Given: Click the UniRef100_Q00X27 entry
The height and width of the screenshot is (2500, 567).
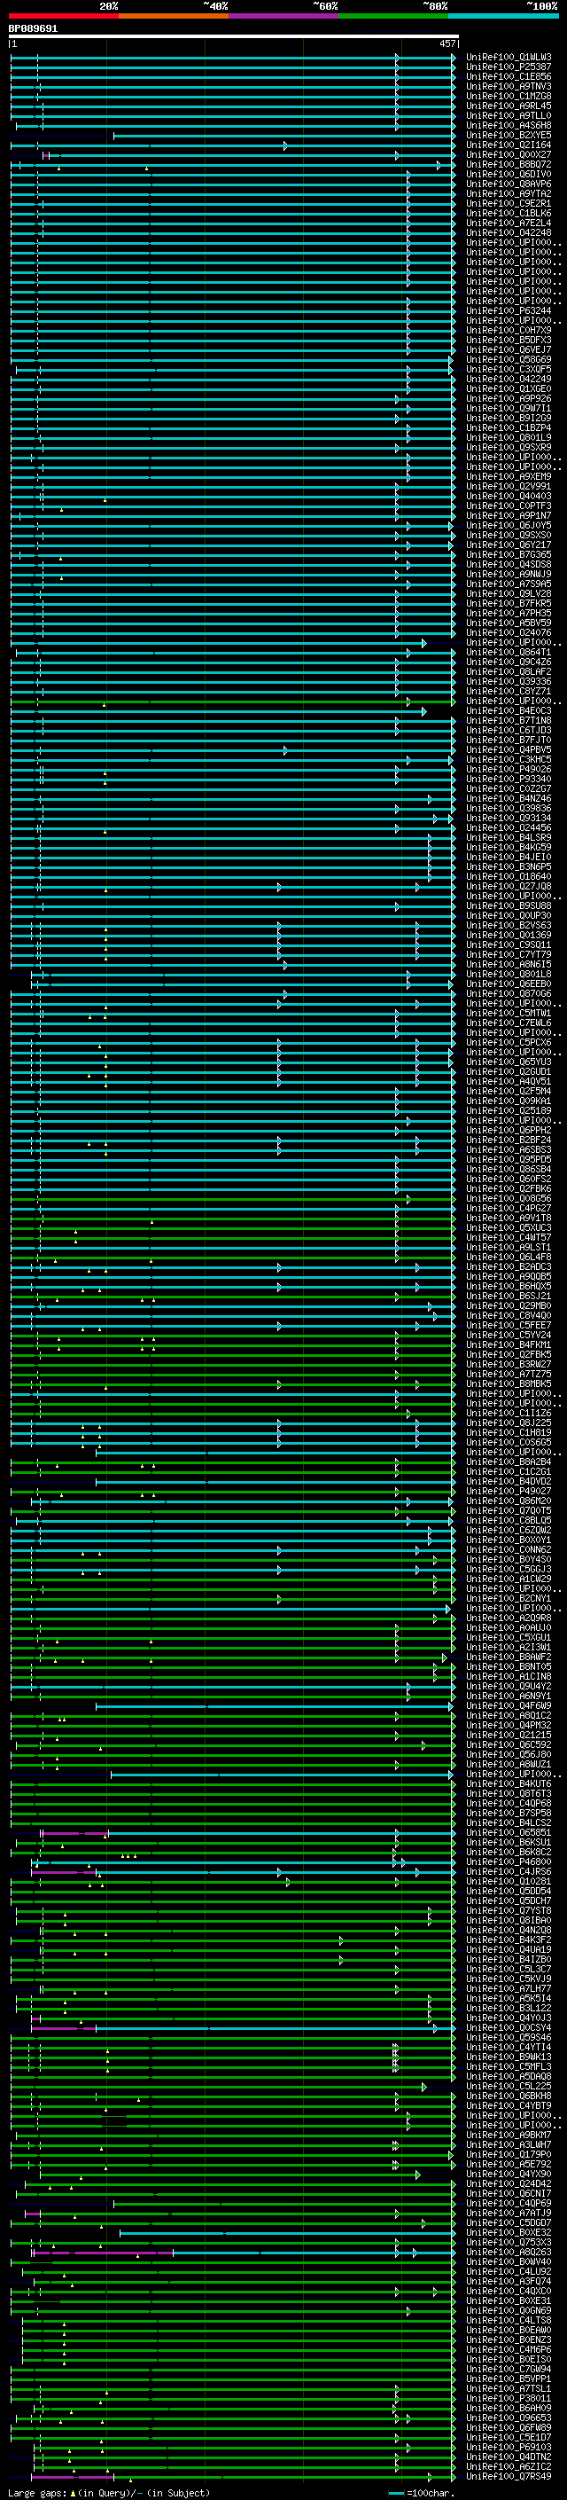Looking at the screenshot, I should click(x=509, y=154).
